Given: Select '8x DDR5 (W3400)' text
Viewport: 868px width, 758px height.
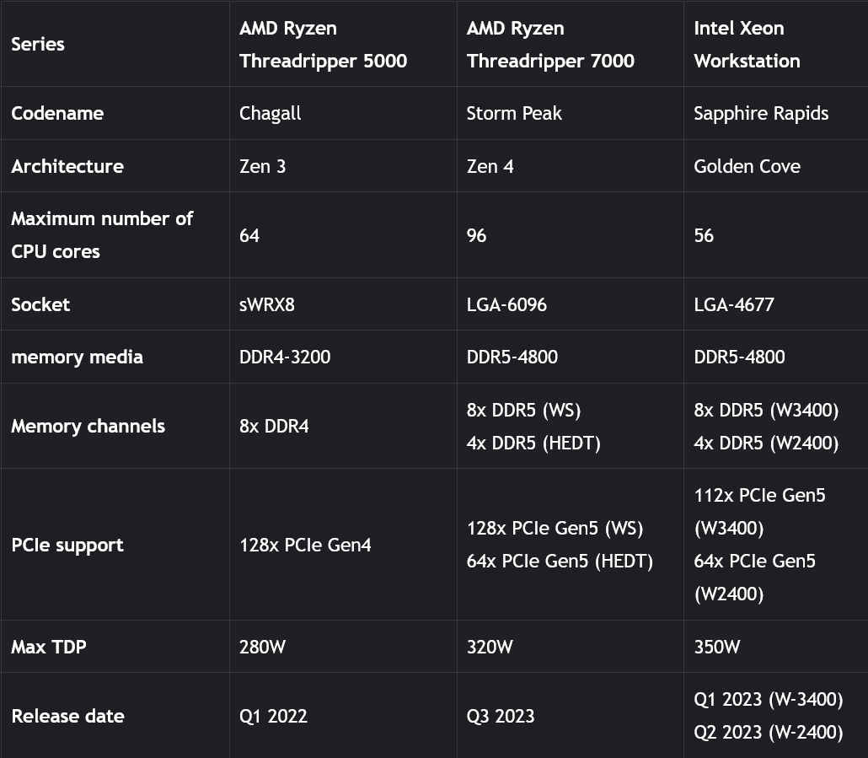Looking at the screenshot, I should 766,410.
